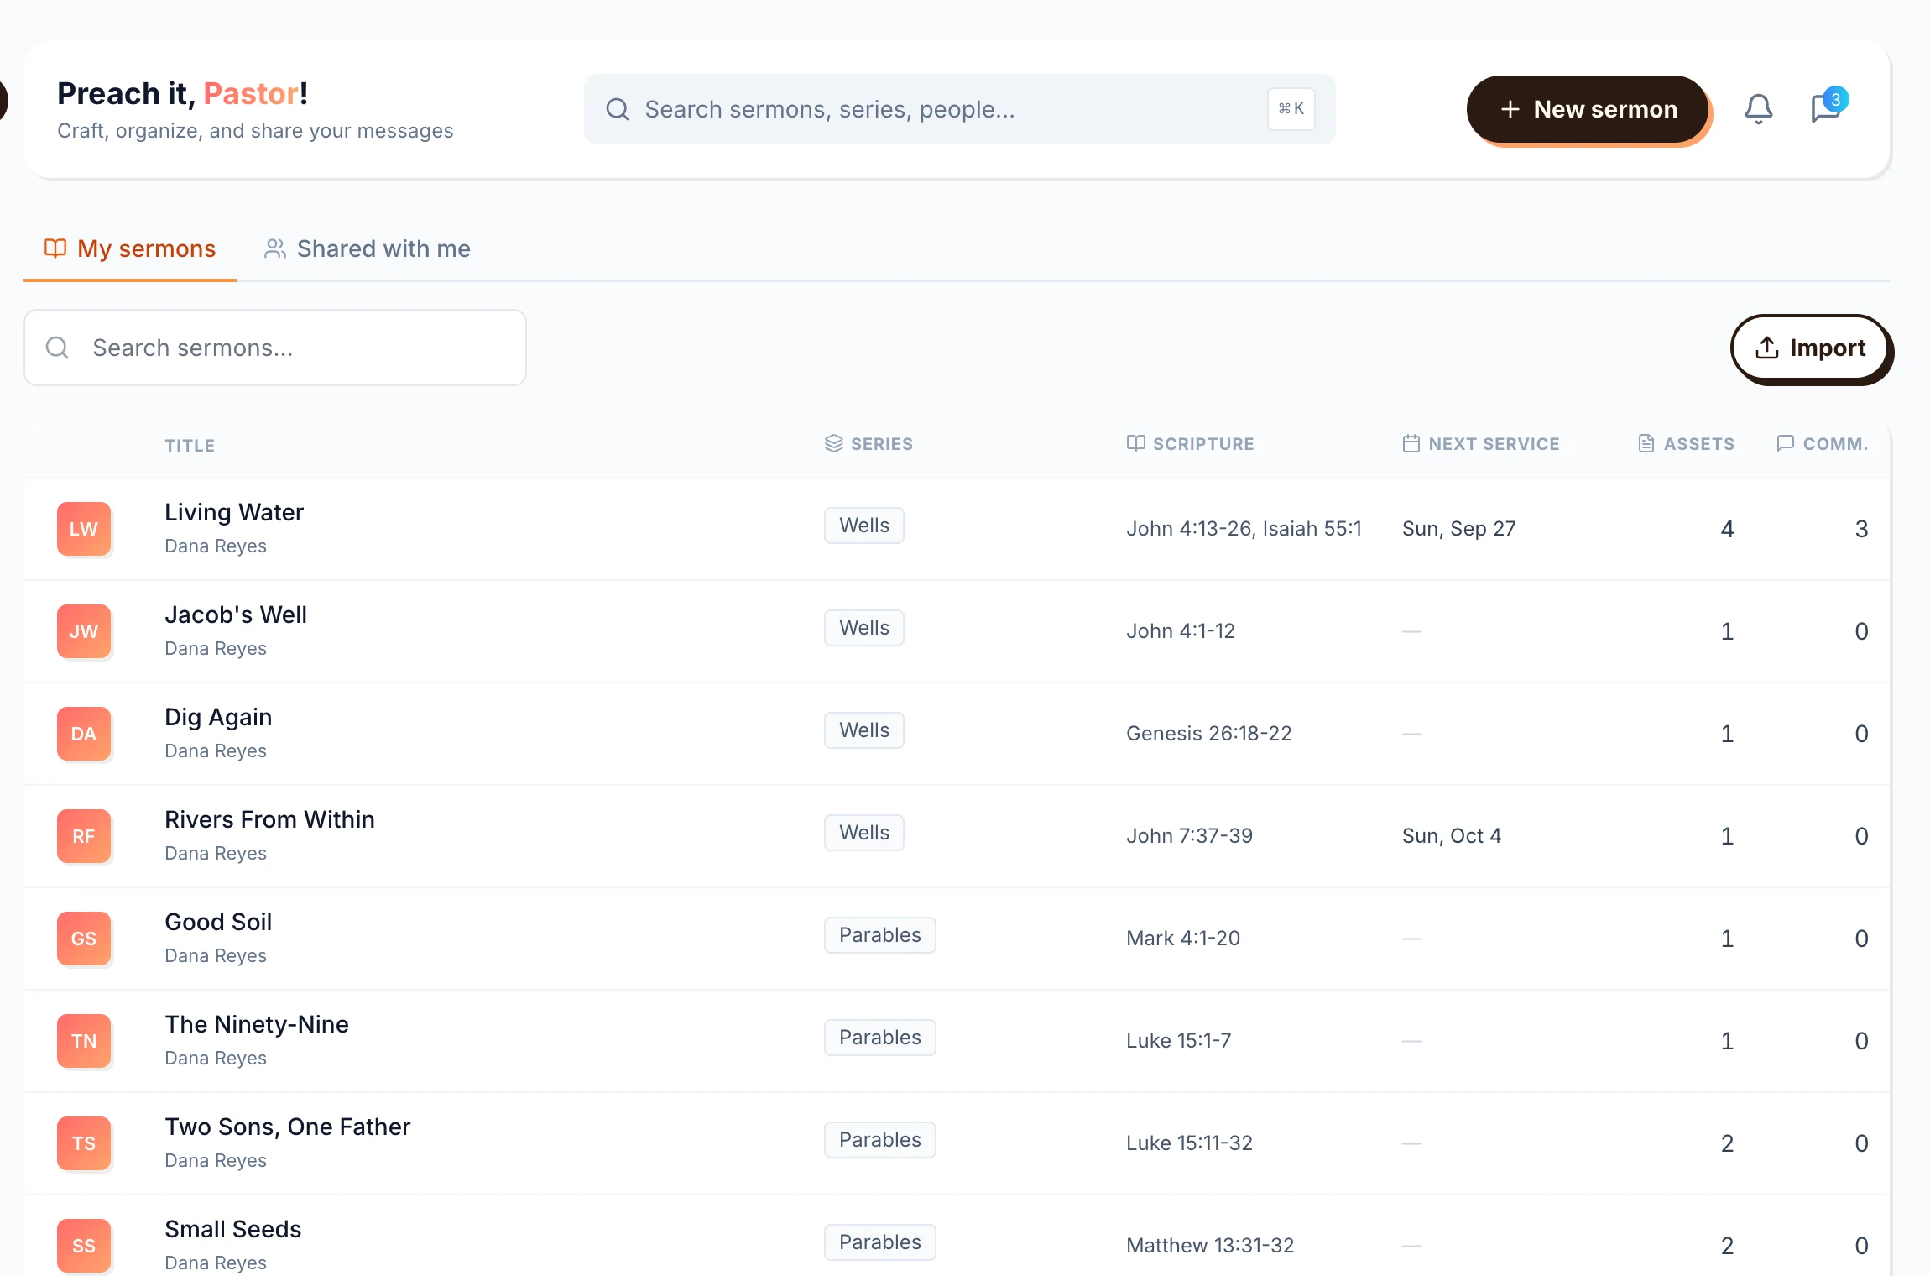
Task: Open the Small Seeds sermon
Action: click(233, 1229)
